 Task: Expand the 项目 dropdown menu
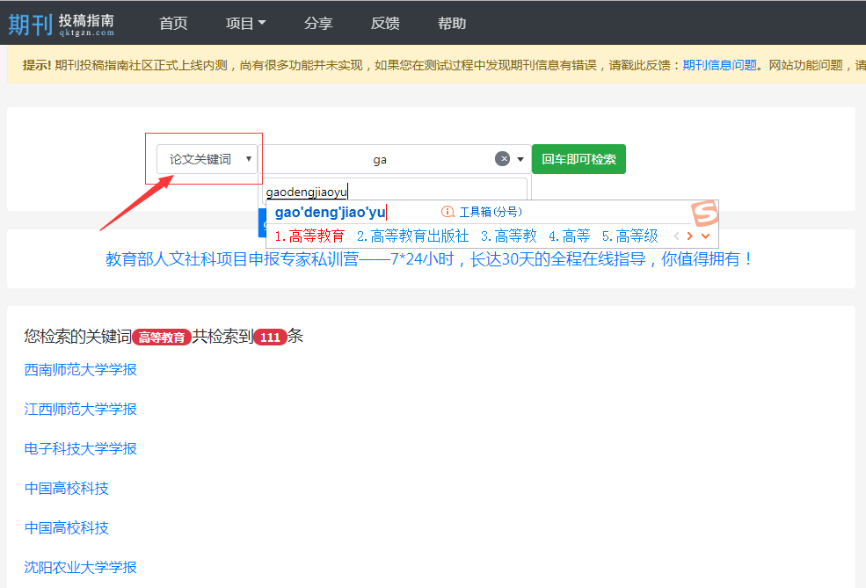click(x=246, y=23)
